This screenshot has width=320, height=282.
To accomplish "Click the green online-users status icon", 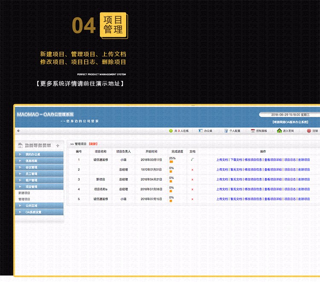I will point(171,131).
